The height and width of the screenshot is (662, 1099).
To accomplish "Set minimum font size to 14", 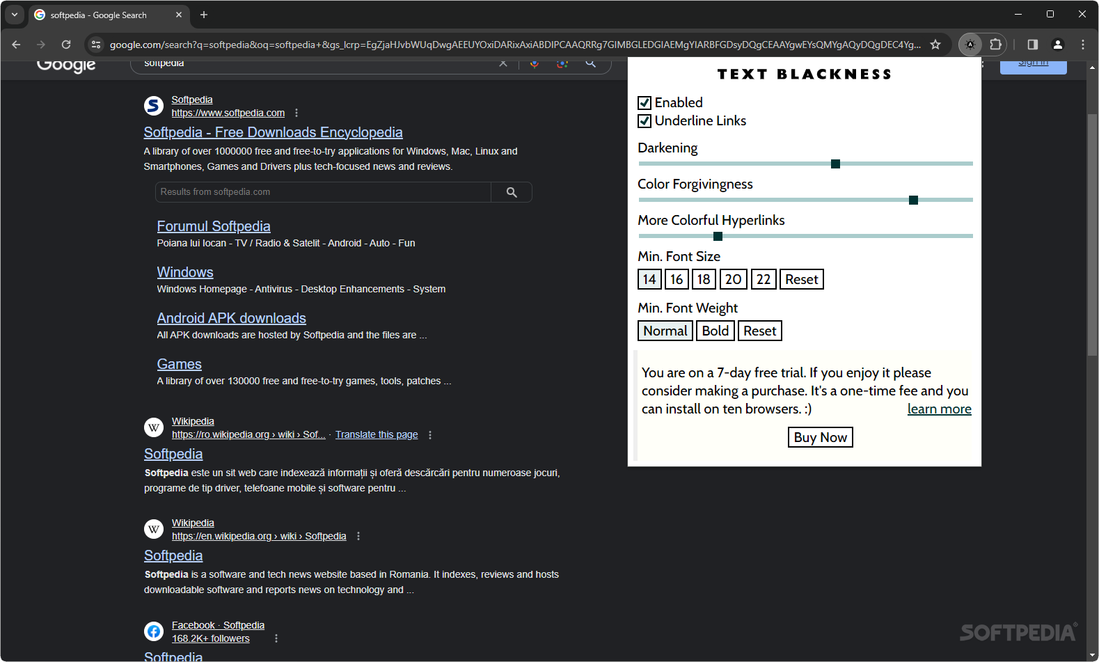I will point(649,279).
